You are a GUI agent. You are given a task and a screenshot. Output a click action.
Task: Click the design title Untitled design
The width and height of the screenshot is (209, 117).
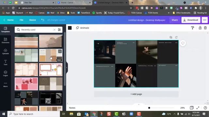[147, 20]
